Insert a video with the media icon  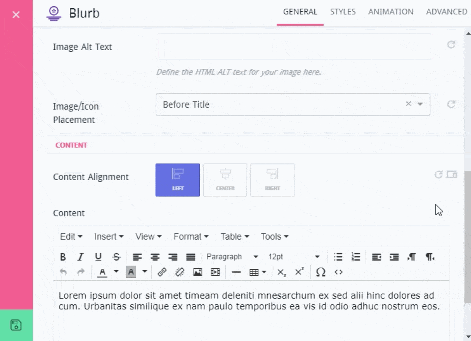point(215,272)
